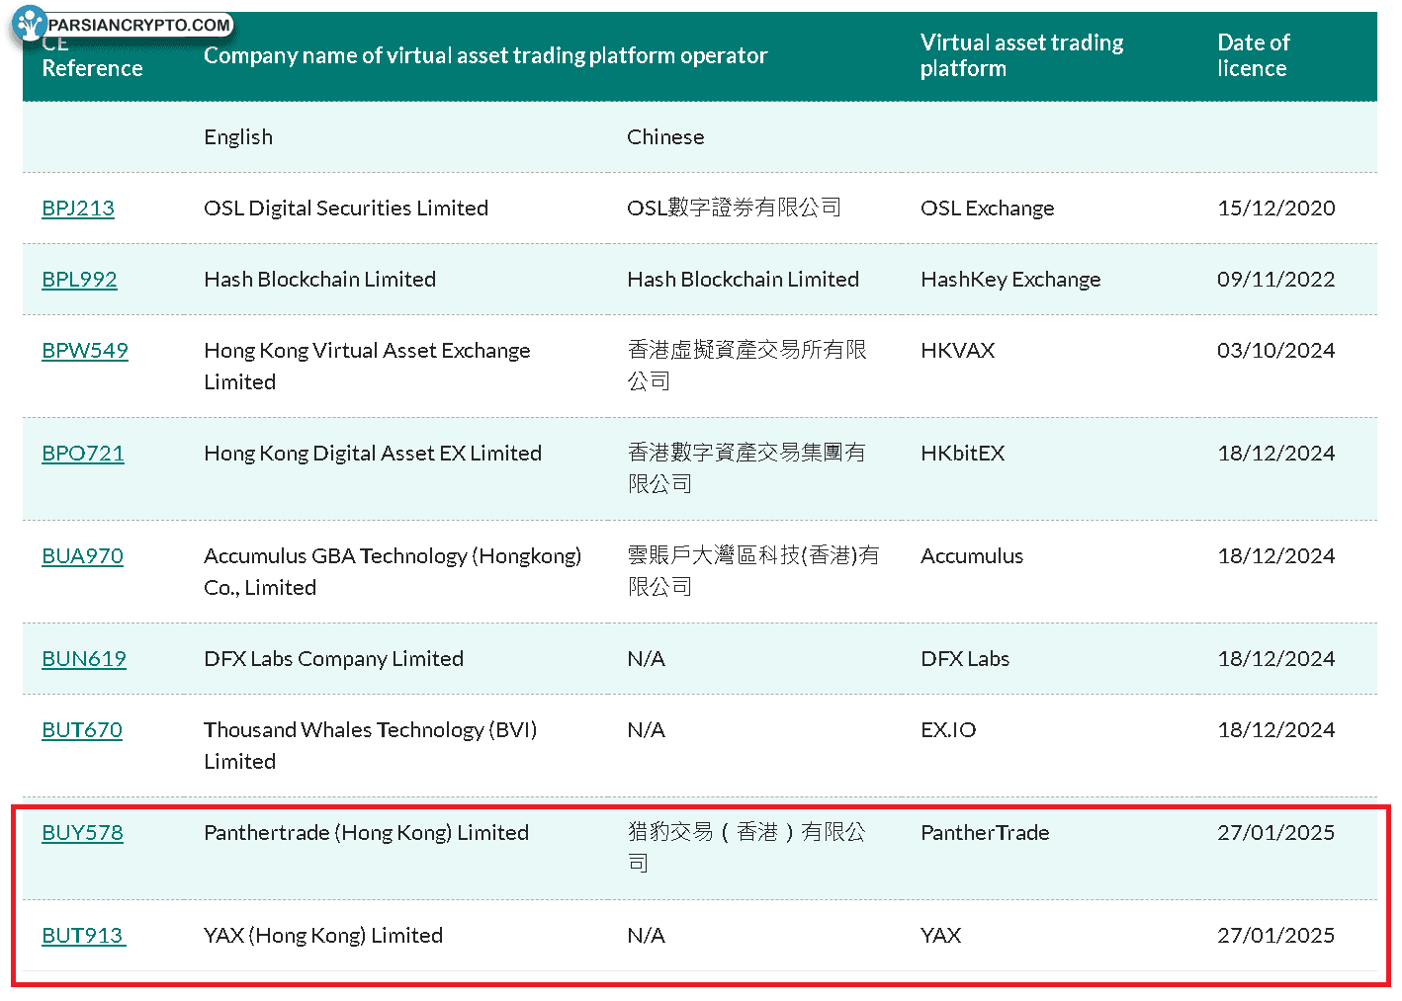Select the 香港虛擬資產交易所有限公司 cell
1402x1001 pixels.
point(746,366)
